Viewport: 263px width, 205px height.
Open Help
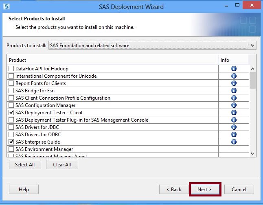click(x=24, y=190)
